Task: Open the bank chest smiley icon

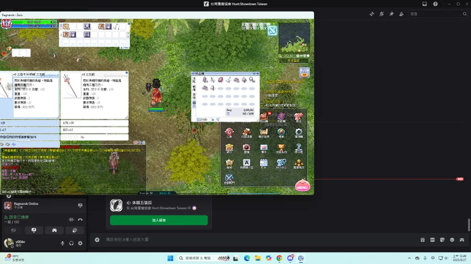Action: [229, 147]
